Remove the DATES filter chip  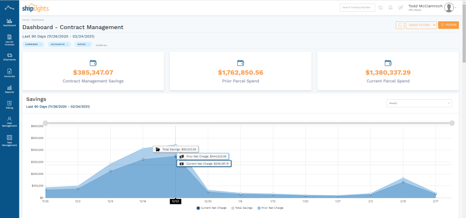[88, 45]
